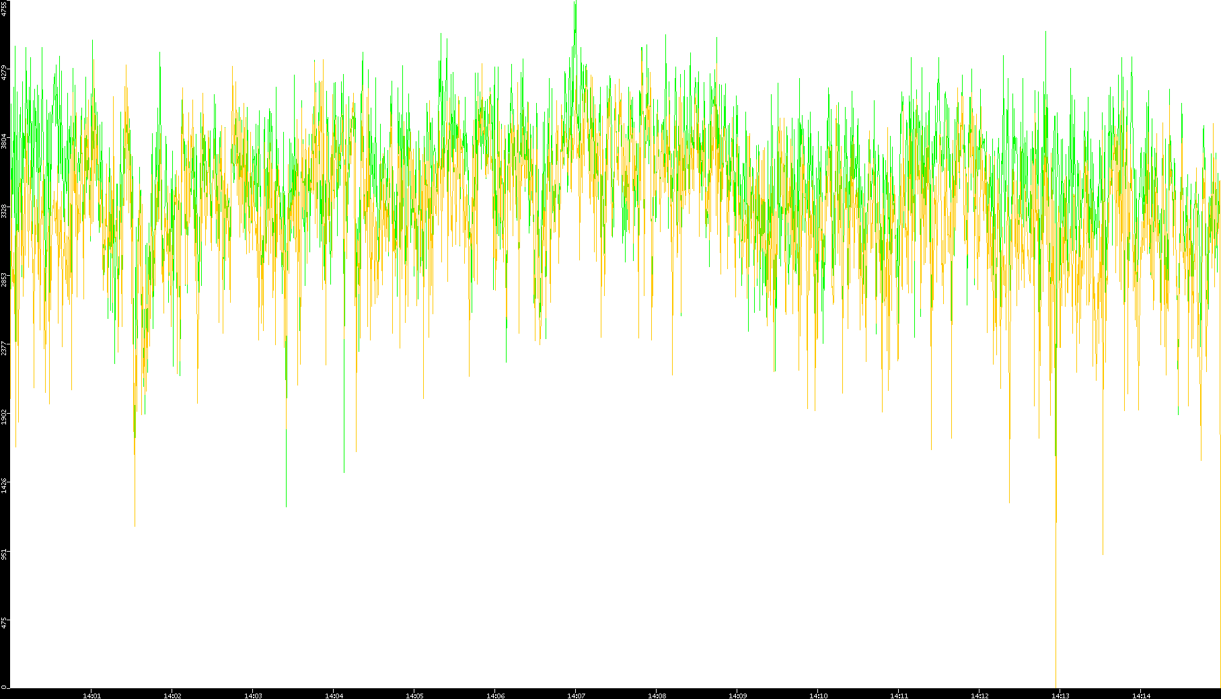Pick the 3328 value on the vertical axis
The image size is (1221, 699).
tap(4, 211)
